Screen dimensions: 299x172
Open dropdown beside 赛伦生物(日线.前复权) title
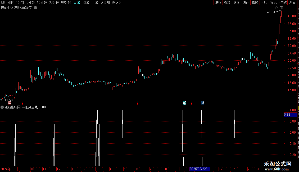tap(35, 8)
